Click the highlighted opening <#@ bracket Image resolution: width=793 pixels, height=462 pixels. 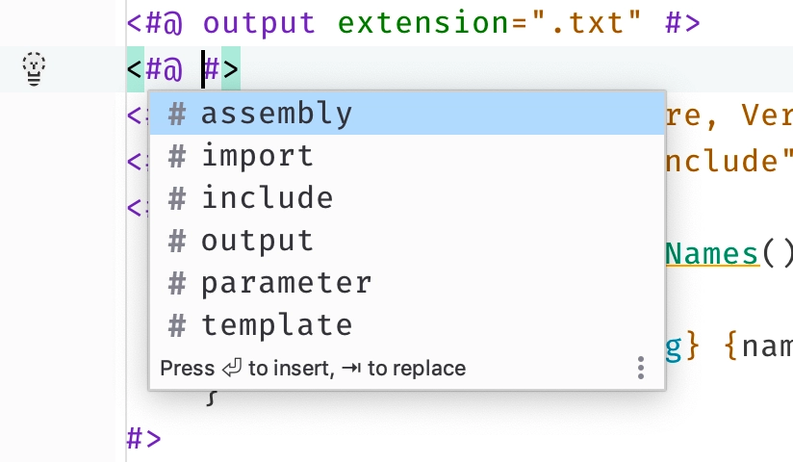(x=136, y=69)
